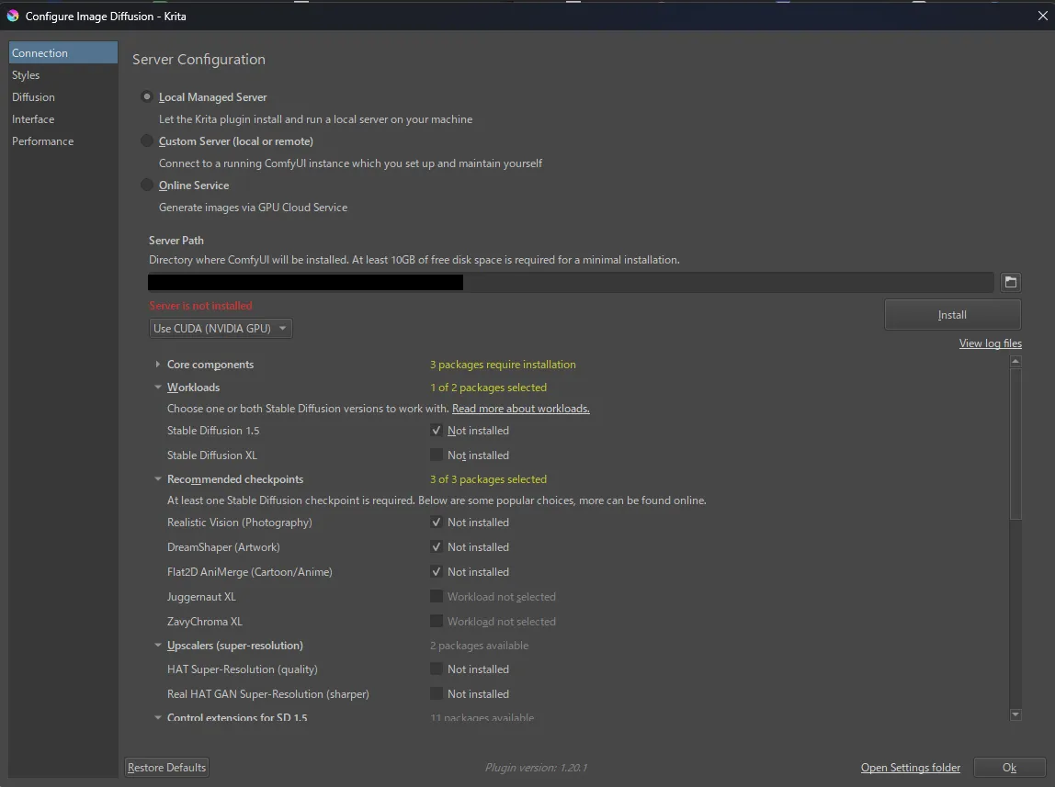
Task: Uncheck Flat2D AniMerge (Cartoon/Anime) checkpoint
Action: [436, 572]
